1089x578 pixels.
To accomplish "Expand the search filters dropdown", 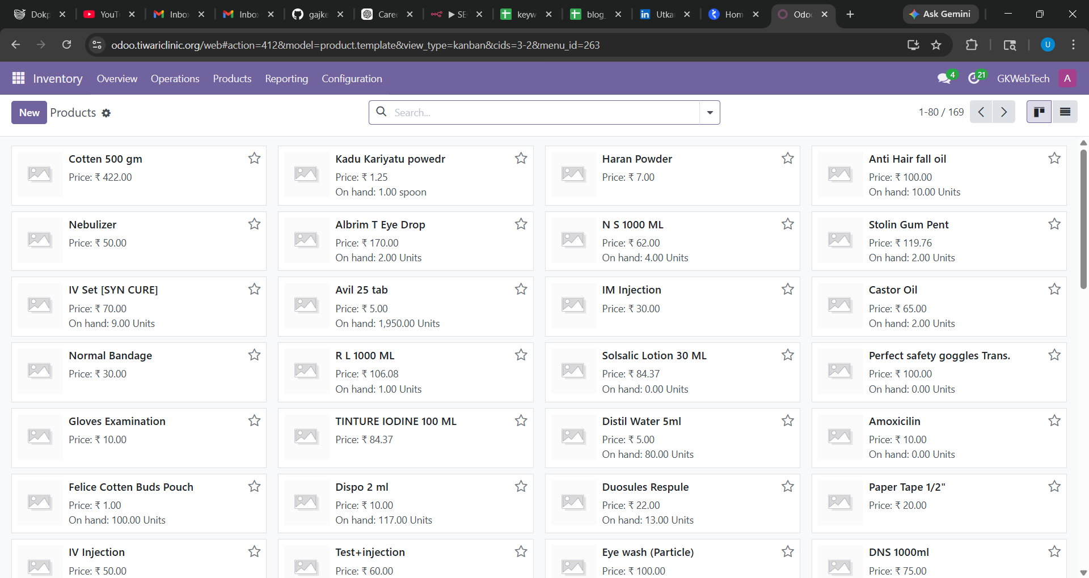I will 710,112.
